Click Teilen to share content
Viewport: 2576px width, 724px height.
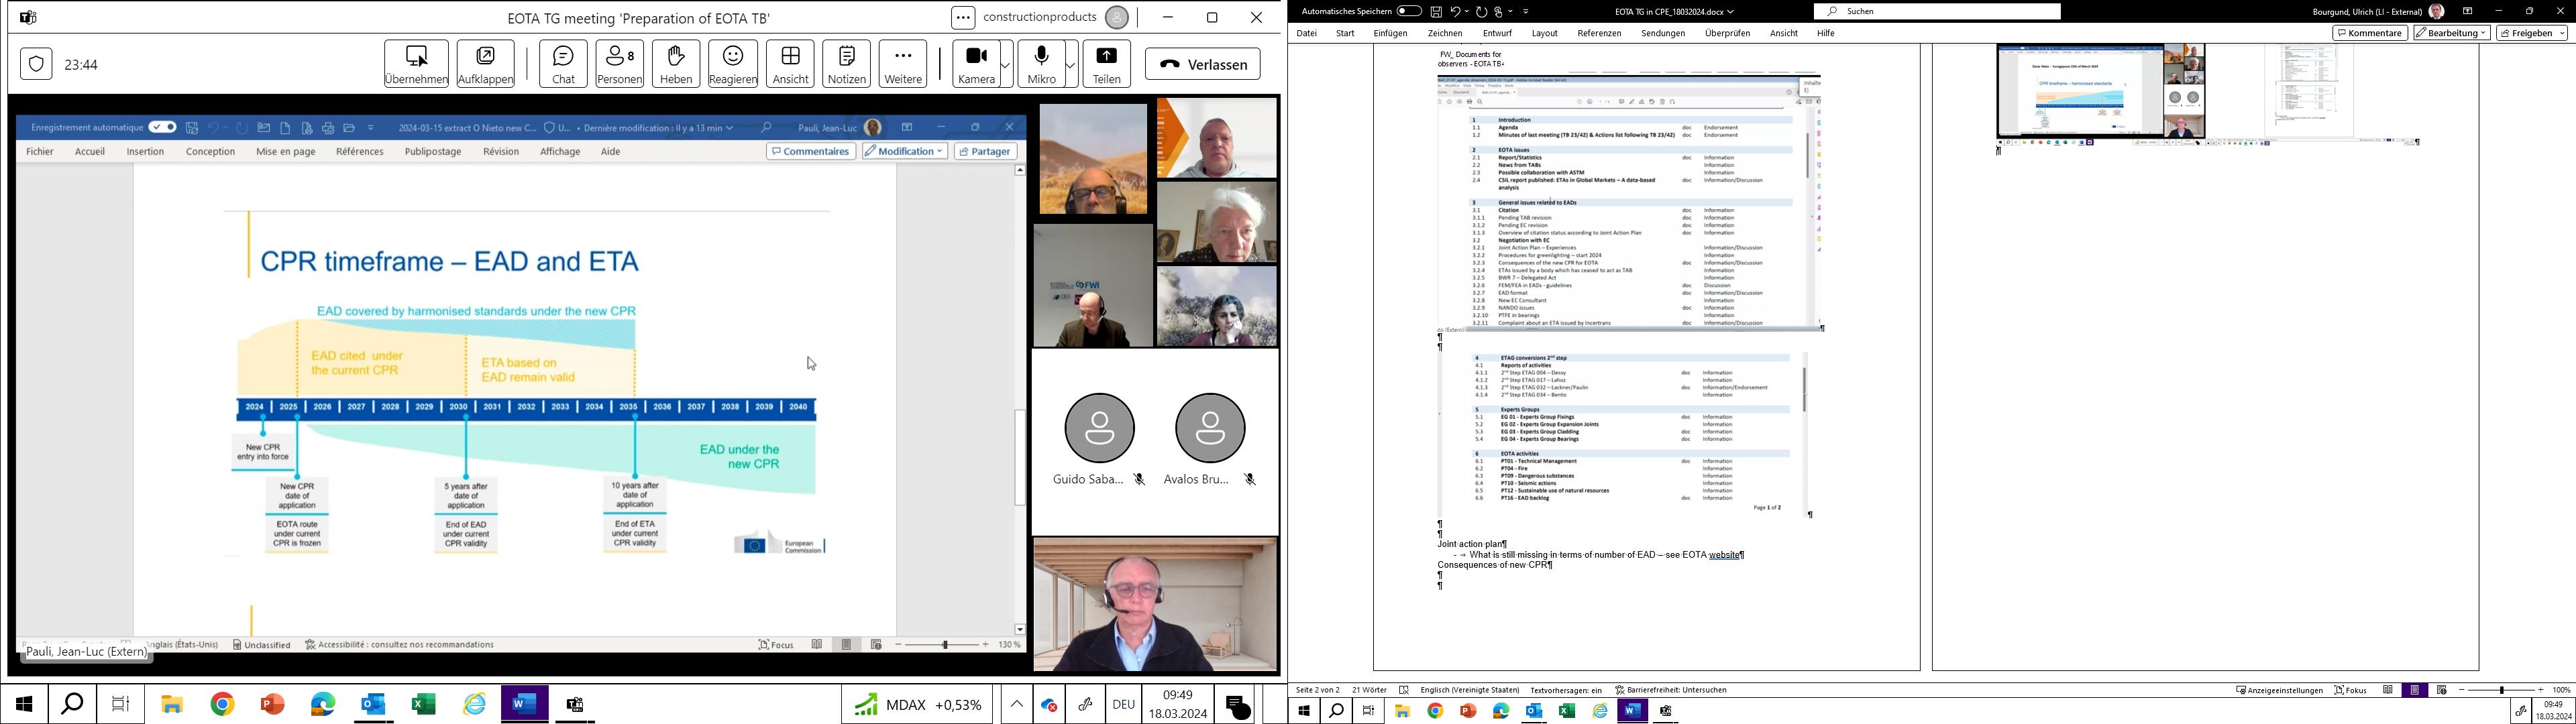click(x=1106, y=64)
